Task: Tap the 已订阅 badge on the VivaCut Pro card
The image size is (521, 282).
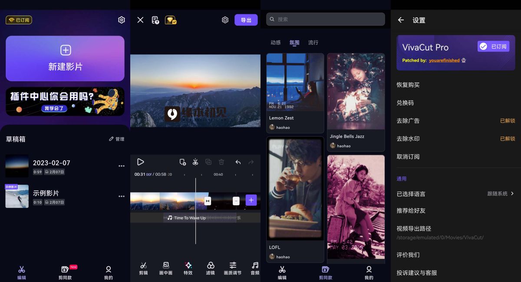Action: pyautogui.click(x=493, y=46)
